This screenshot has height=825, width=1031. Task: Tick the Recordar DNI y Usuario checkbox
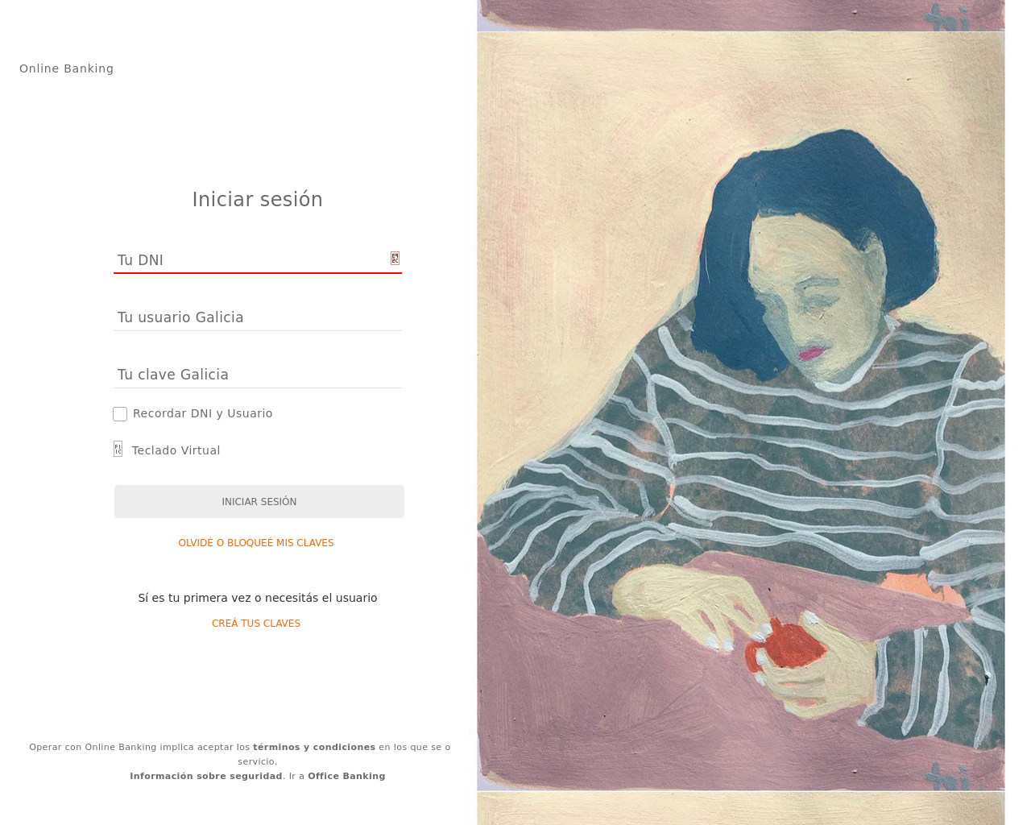point(120,414)
